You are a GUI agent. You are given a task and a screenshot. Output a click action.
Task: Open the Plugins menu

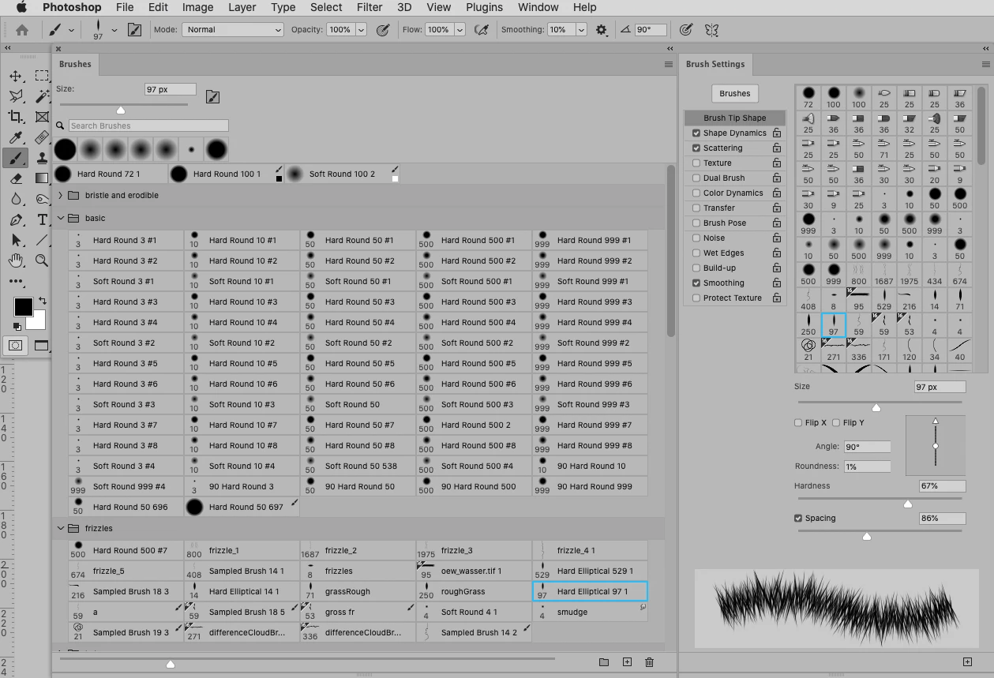tap(484, 7)
